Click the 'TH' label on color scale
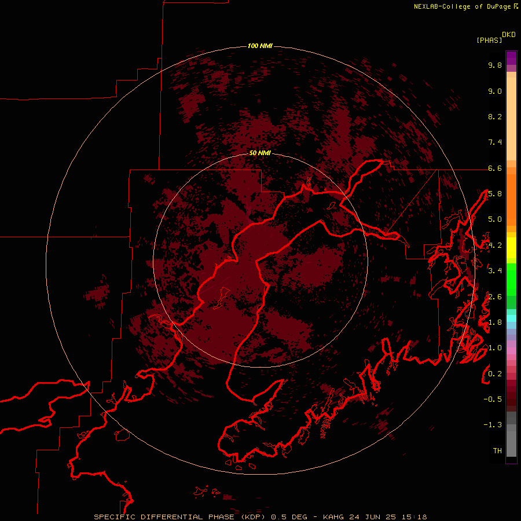 click(x=497, y=451)
